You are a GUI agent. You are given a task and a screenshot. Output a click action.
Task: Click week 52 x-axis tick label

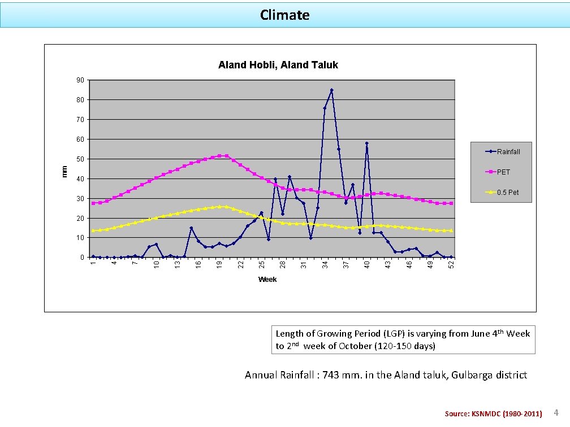pyautogui.click(x=451, y=265)
